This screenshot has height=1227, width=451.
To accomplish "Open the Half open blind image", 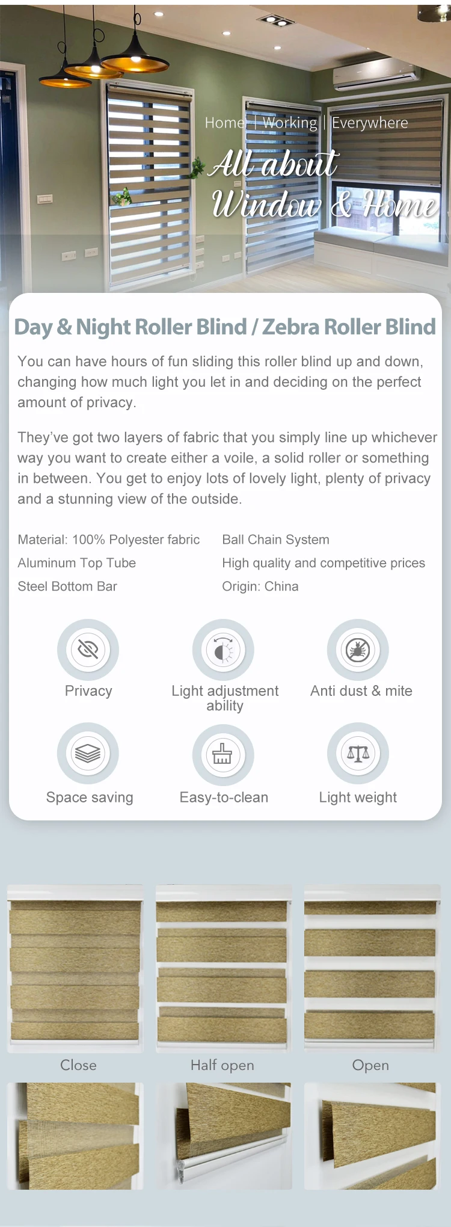I will pos(223,968).
